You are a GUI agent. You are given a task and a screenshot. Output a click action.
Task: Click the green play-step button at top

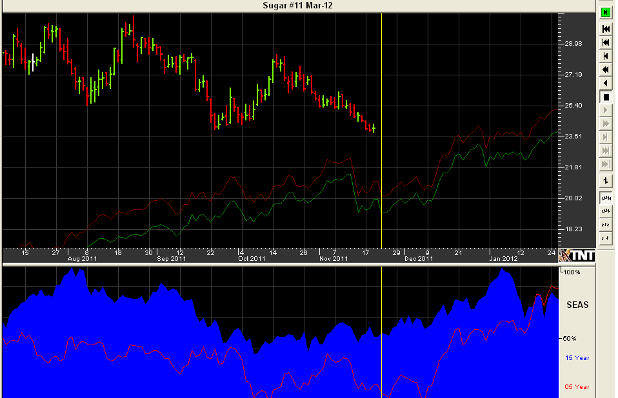tap(606, 13)
